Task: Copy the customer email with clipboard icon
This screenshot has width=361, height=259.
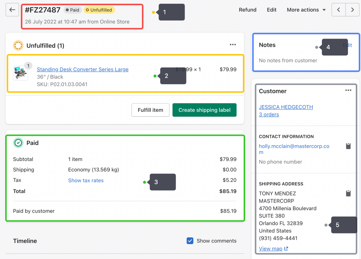Action: click(x=348, y=146)
